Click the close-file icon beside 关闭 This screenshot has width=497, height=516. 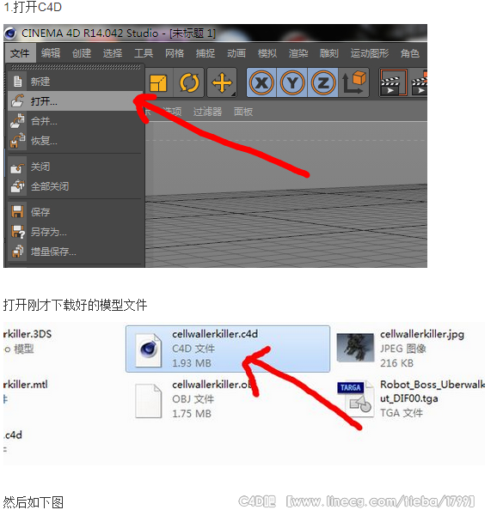(x=17, y=167)
